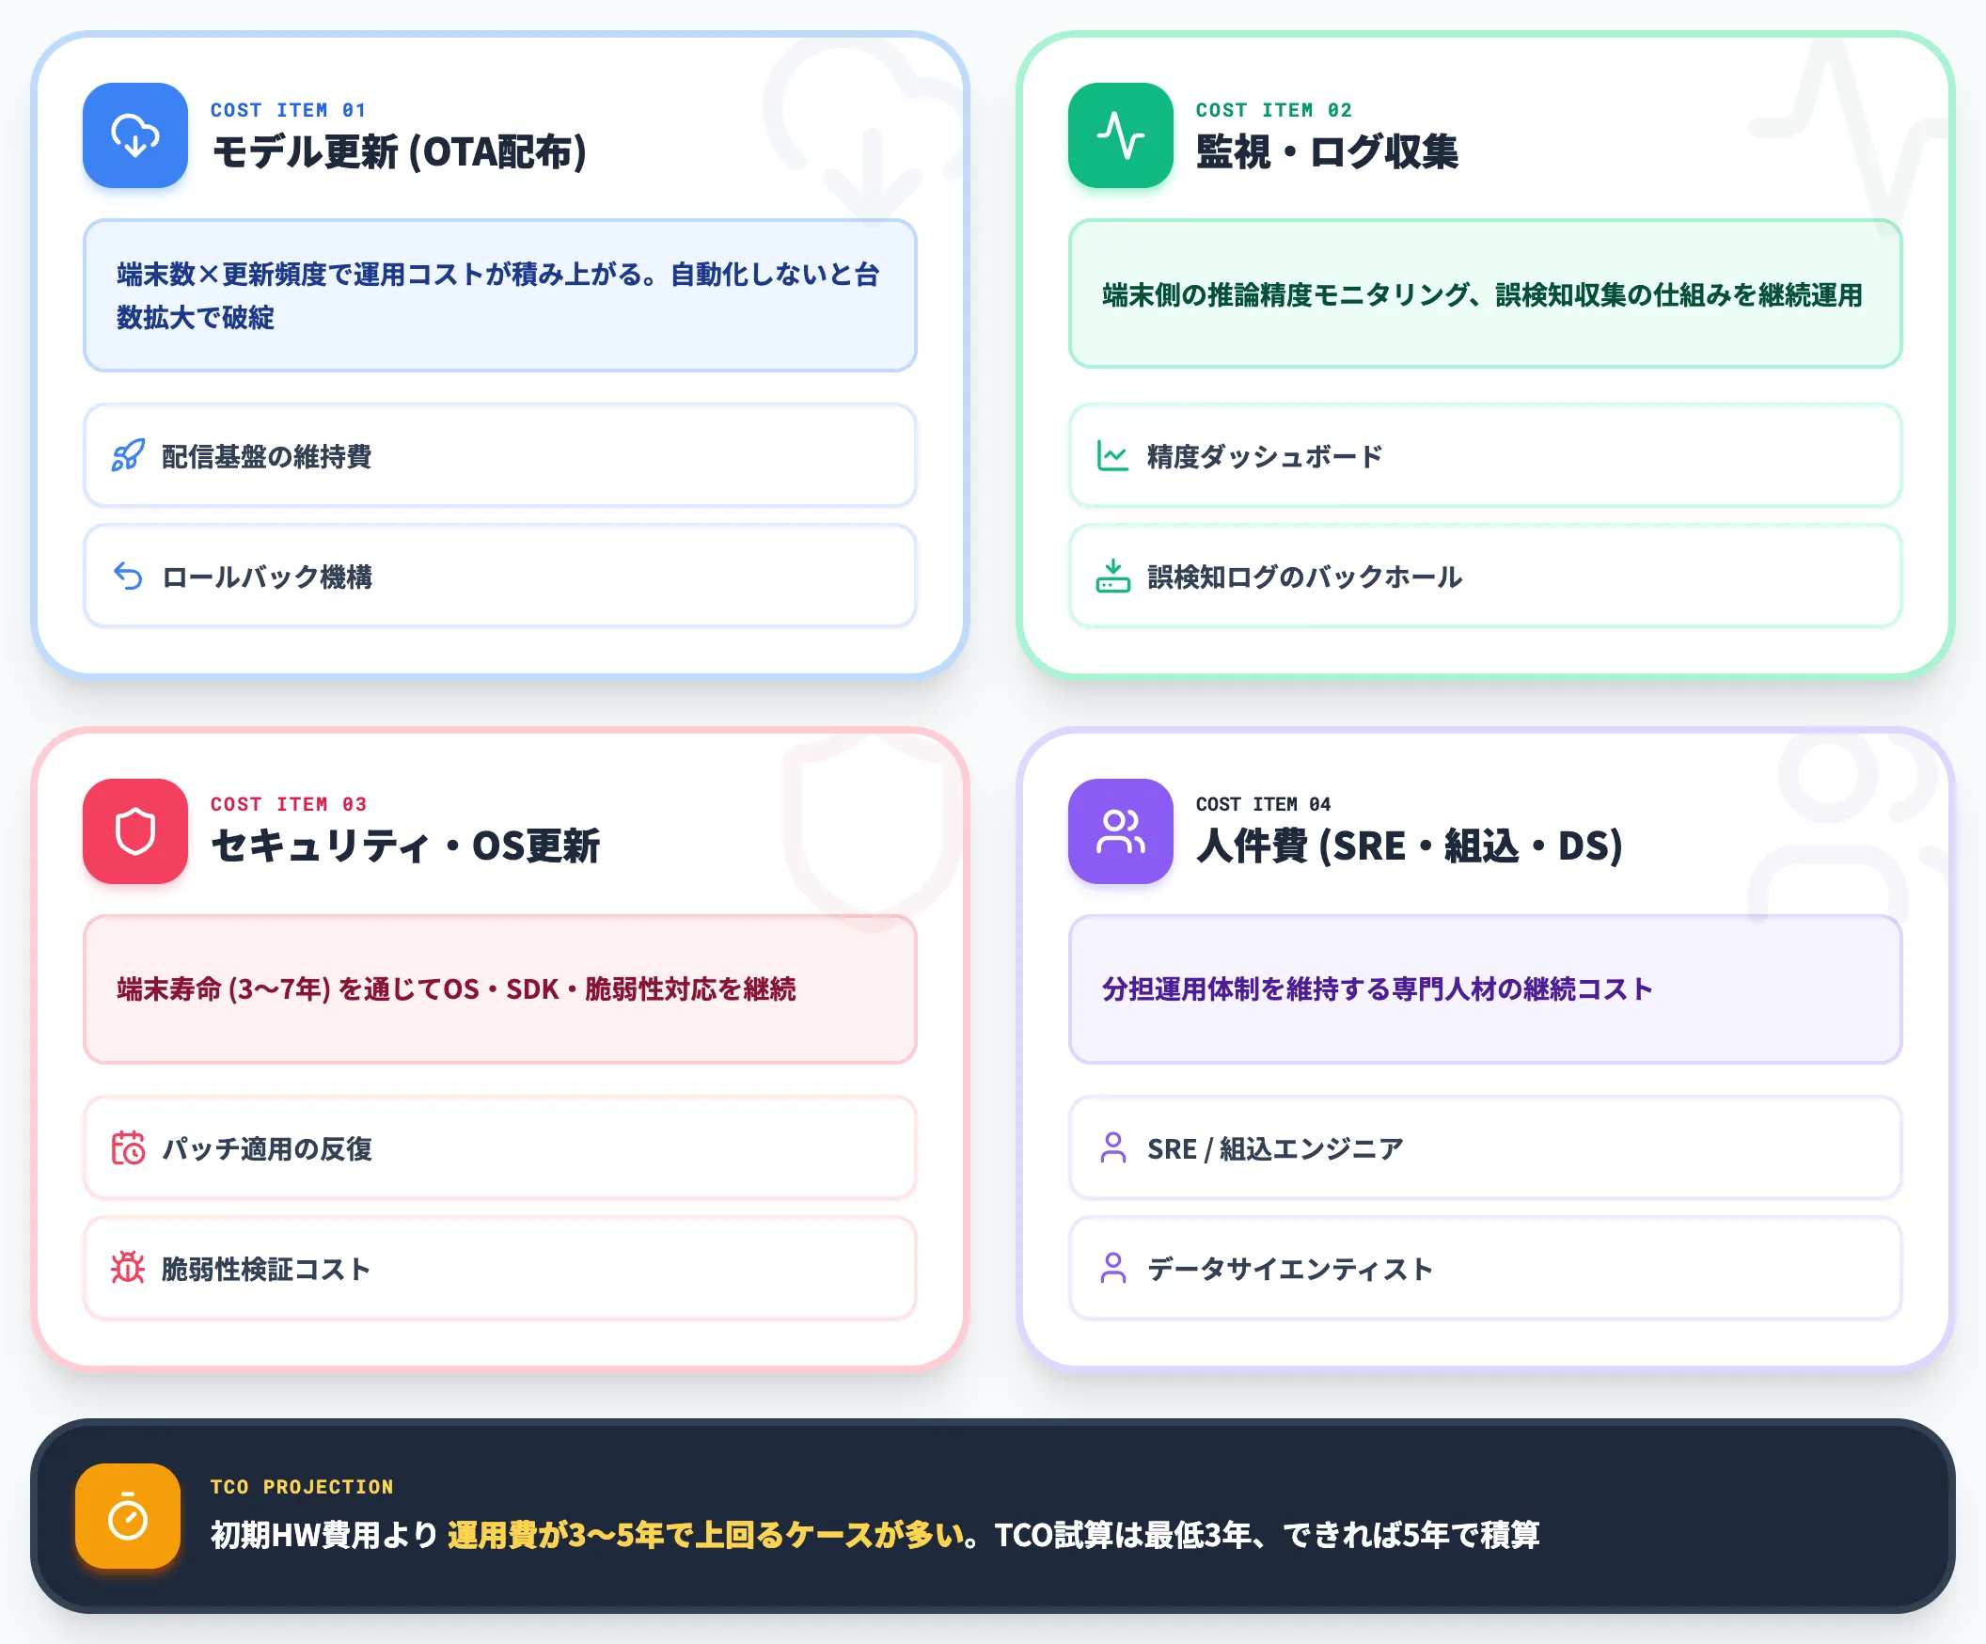Click the セキュリティ・OS更新 heading
The width and height of the screenshot is (1986, 1644).
click(405, 846)
